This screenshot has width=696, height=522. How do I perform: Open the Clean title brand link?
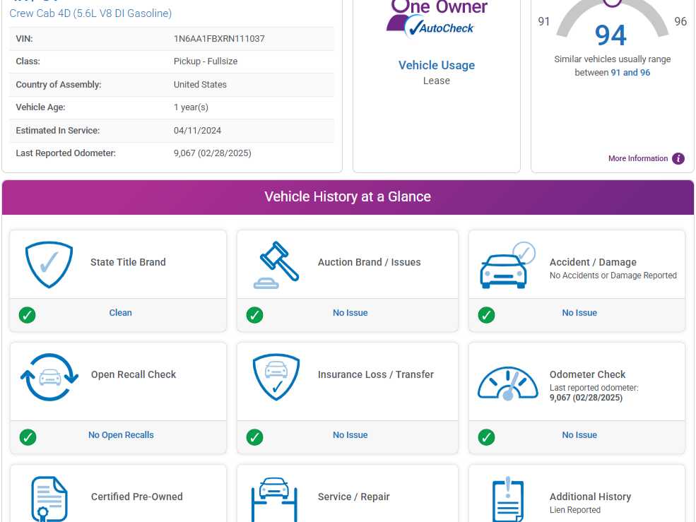tap(120, 313)
